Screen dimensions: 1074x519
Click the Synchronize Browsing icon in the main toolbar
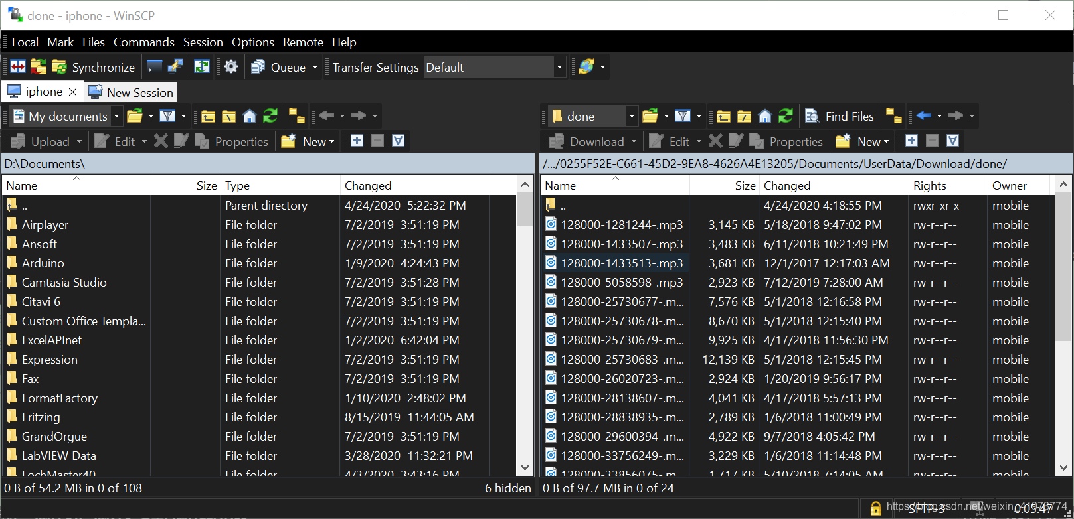point(39,67)
